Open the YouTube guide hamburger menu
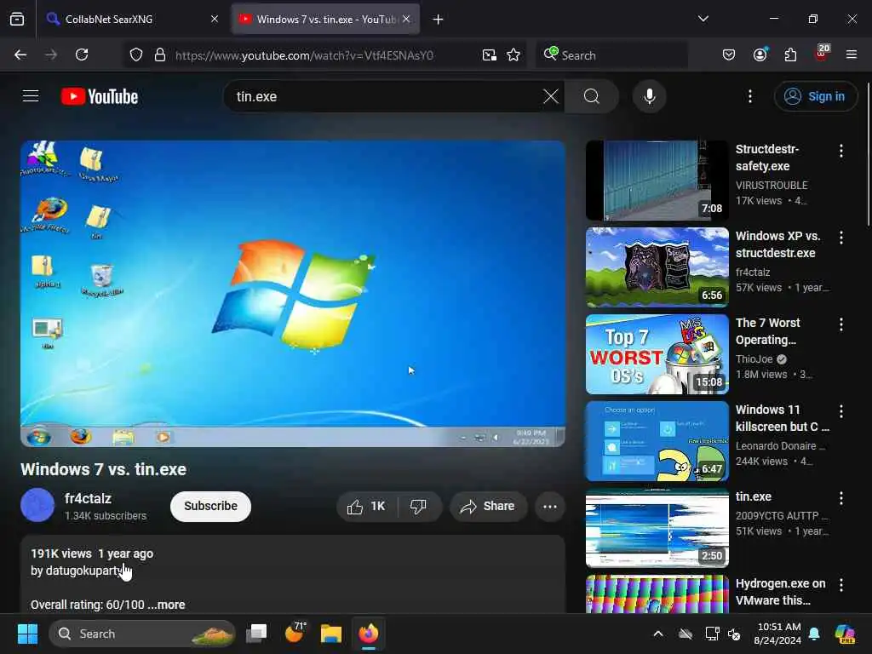The image size is (872, 654). [31, 96]
